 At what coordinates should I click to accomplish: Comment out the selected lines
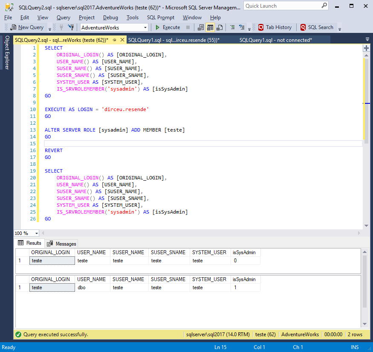click(x=232, y=27)
